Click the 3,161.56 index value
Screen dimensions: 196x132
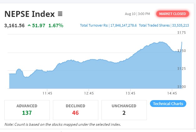(14, 25)
